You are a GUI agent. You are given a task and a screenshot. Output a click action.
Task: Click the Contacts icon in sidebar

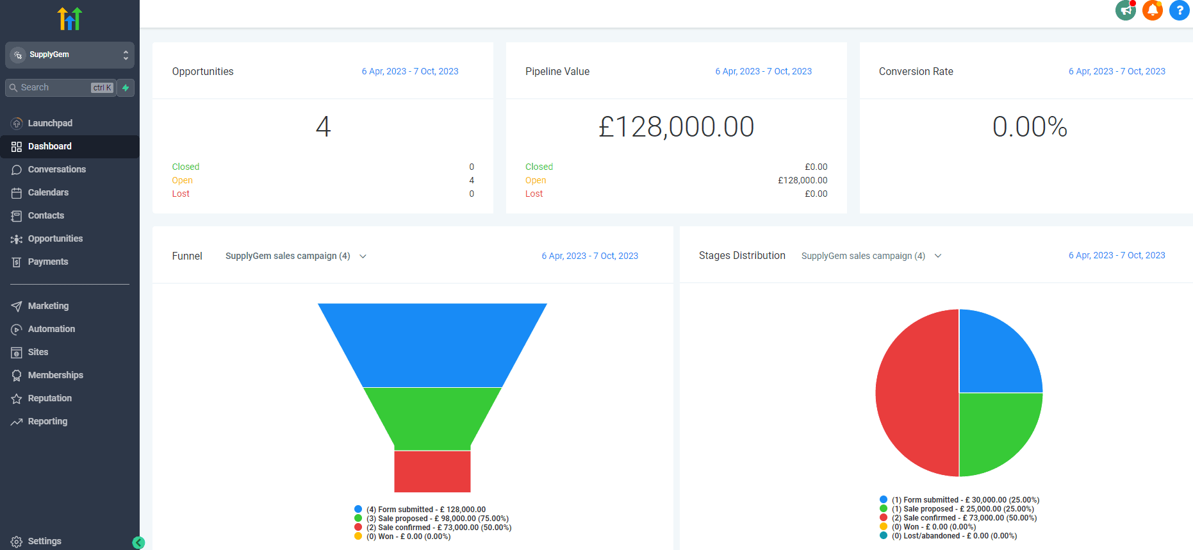[x=17, y=216]
